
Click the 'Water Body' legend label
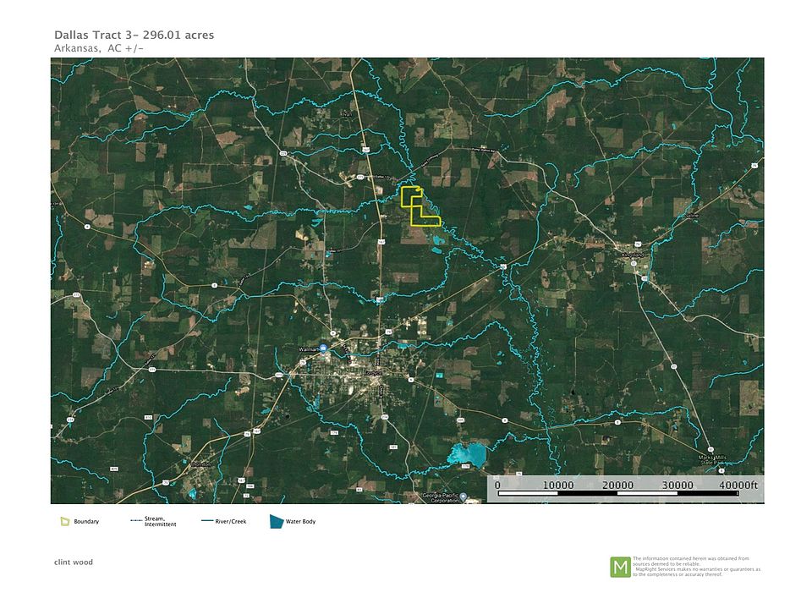click(x=300, y=522)
